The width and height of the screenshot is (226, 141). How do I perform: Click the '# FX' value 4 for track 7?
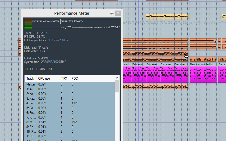tap(61, 117)
